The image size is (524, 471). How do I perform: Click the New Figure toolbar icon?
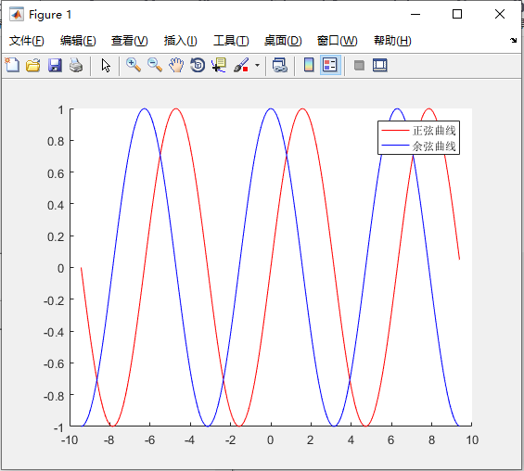(12, 65)
